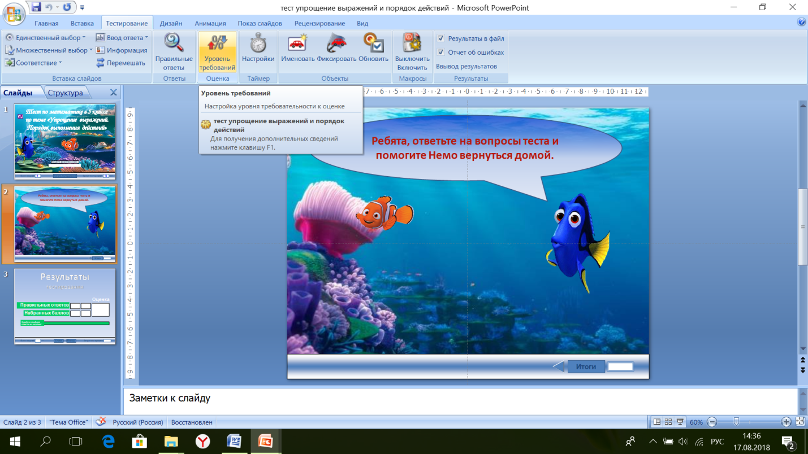The width and height of the screenshot is (808, 454).
Task: Open the Customize Quick Access Toolbar dropdown
Action: 83,8
